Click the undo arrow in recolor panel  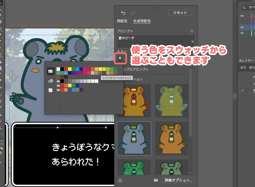123,13
